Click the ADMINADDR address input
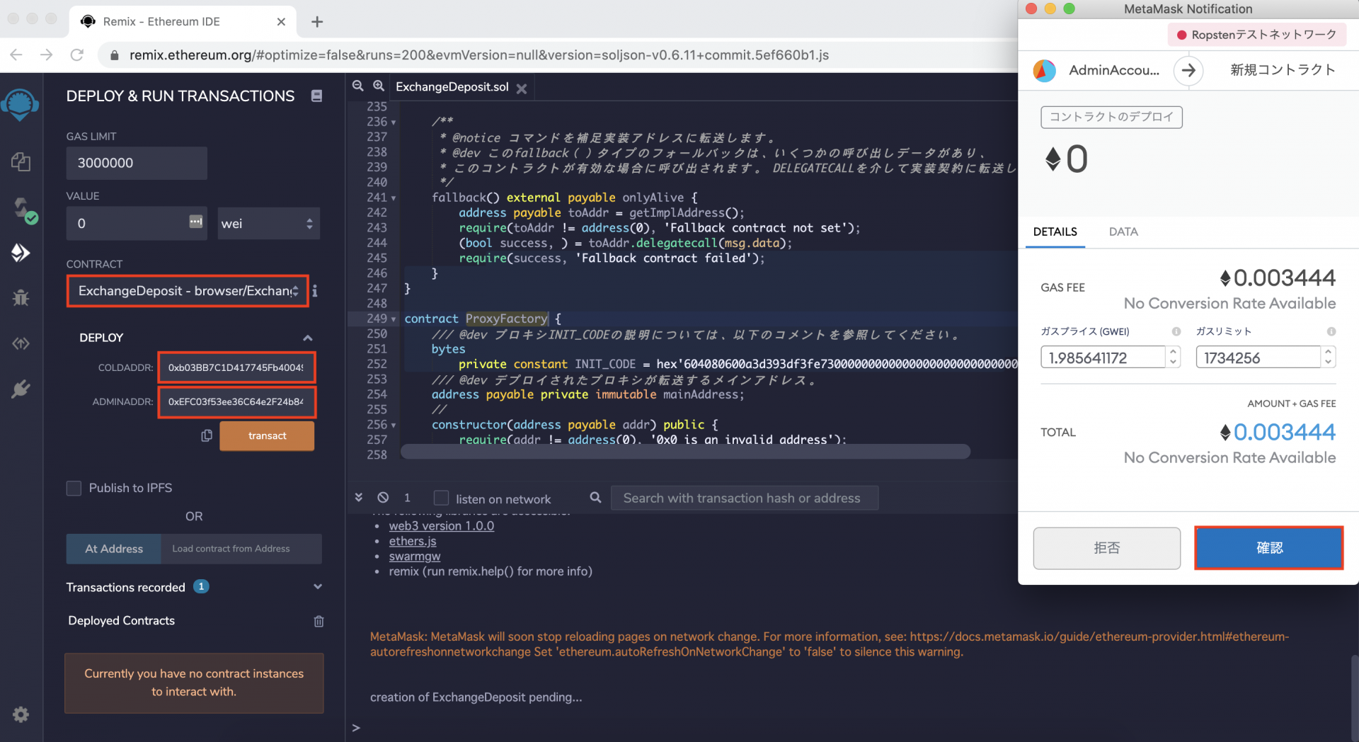Screen dimensions: 1359x742 pyautogui.click(x=236, y=401)
